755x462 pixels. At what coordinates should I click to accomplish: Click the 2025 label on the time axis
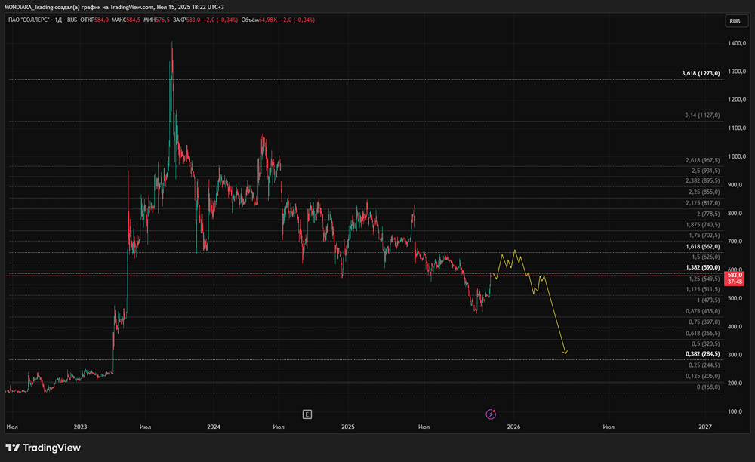pos(347,427)
